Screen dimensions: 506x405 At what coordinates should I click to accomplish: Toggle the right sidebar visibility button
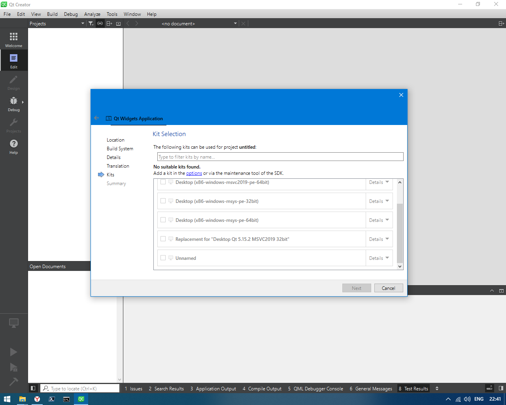pos(501,388)
